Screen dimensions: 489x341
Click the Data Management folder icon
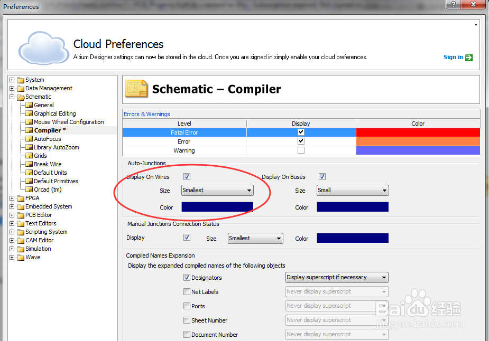pyautogui.click(x=21, y=89)
